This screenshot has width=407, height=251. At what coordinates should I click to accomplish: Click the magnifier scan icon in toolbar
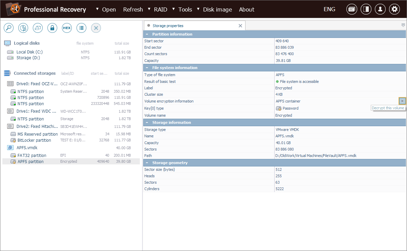8,28
